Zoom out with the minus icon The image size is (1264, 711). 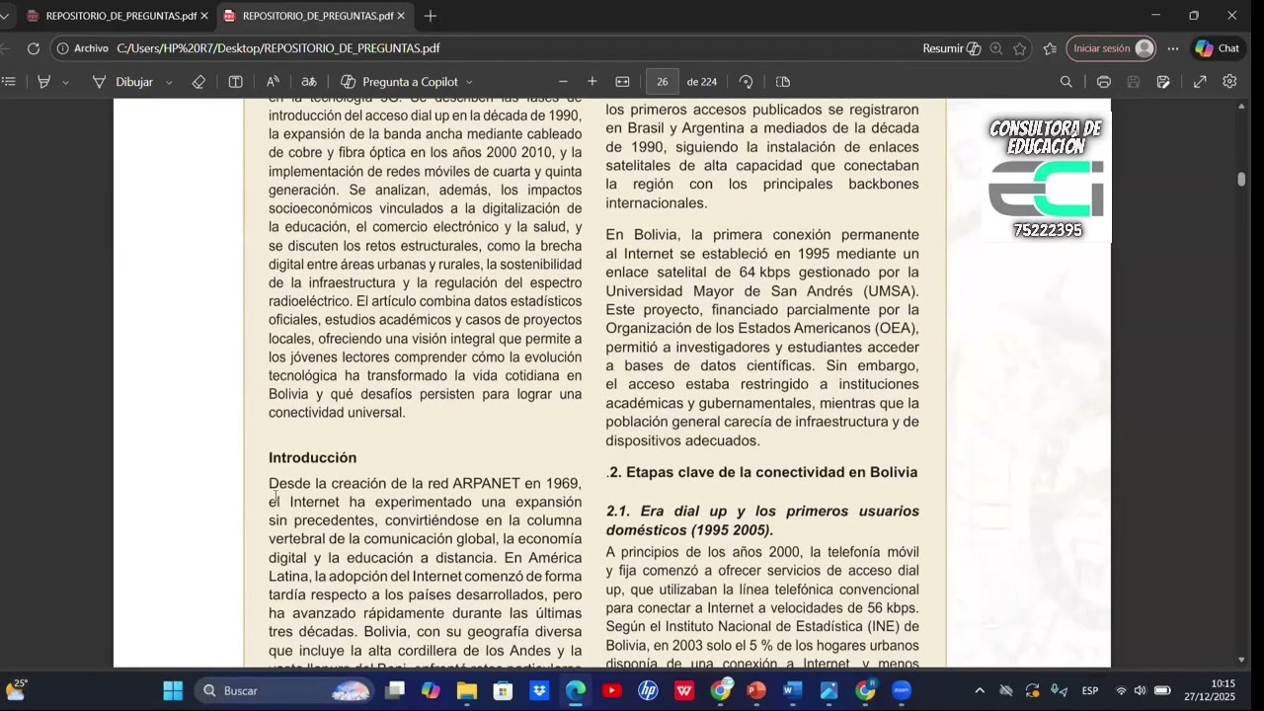point(563,82)
